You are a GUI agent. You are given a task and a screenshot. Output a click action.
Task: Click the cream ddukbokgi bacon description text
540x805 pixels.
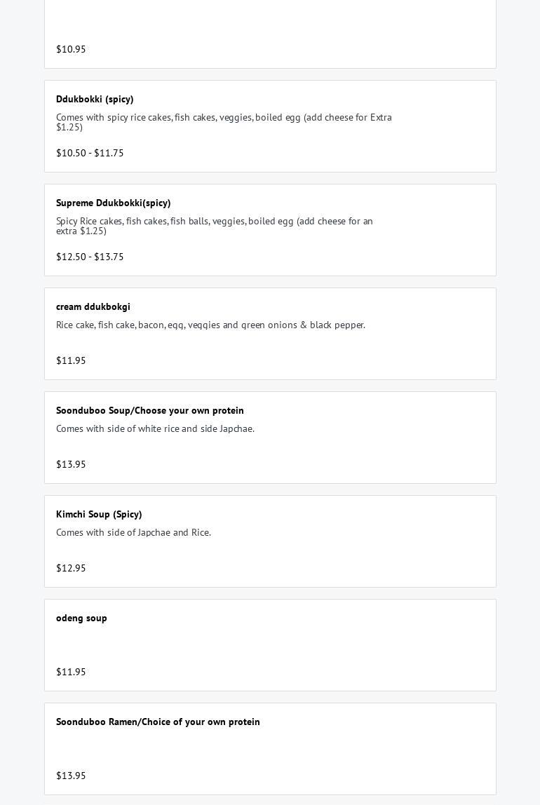tap(210, 325)
